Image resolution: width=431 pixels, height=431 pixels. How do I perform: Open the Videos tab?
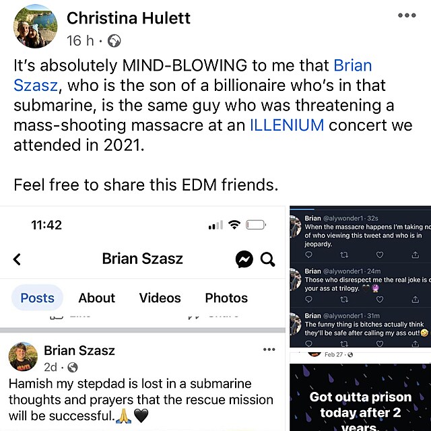pyautogui.click(x=160, y=298)
